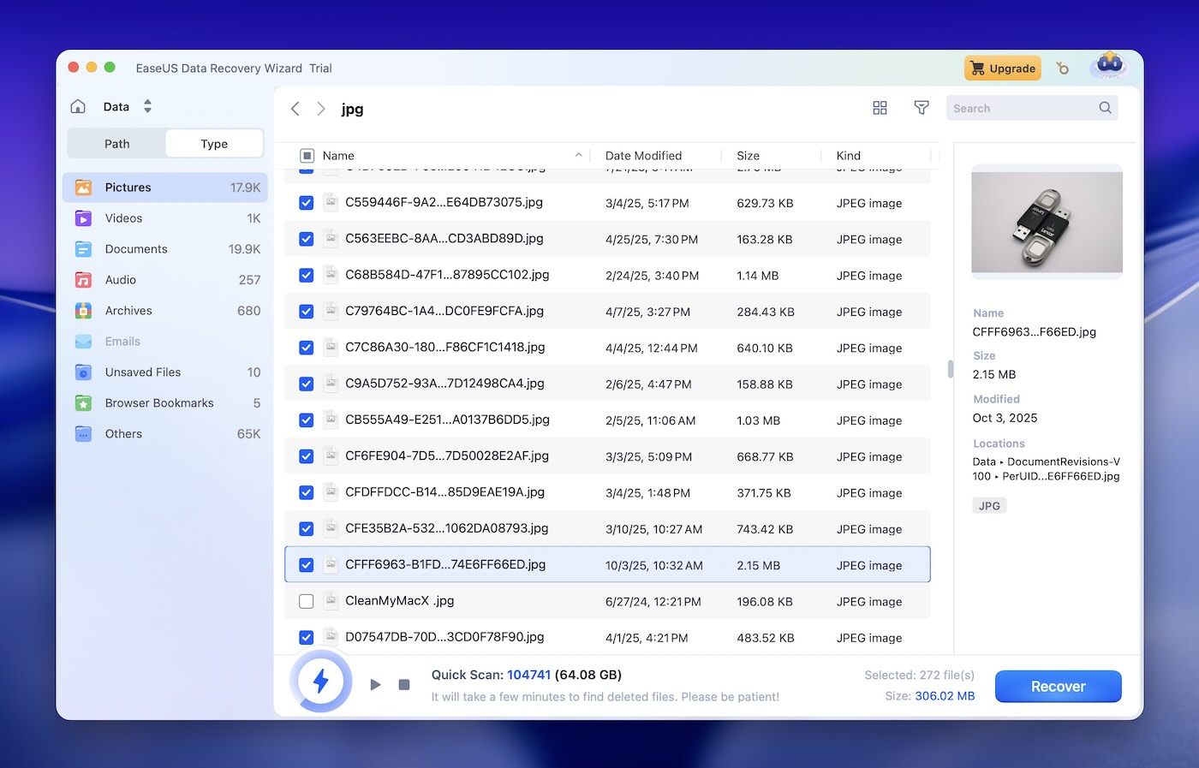Toggle the Name column sort order
The image size is (1199, 768).
point(579,155)
